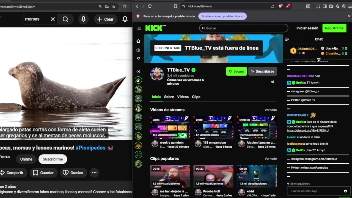352x198 pixels.
Task: Play the 'me han dejado la ...' clip
Action: pos(170,176)
